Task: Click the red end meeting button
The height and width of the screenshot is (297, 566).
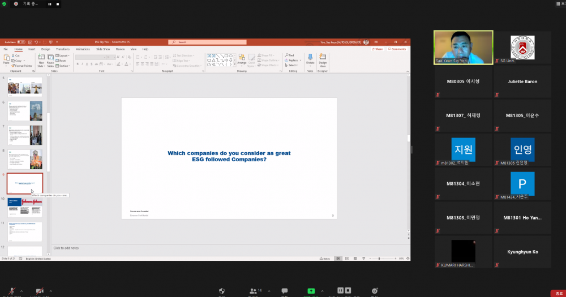Action: [x=559, y=294]
